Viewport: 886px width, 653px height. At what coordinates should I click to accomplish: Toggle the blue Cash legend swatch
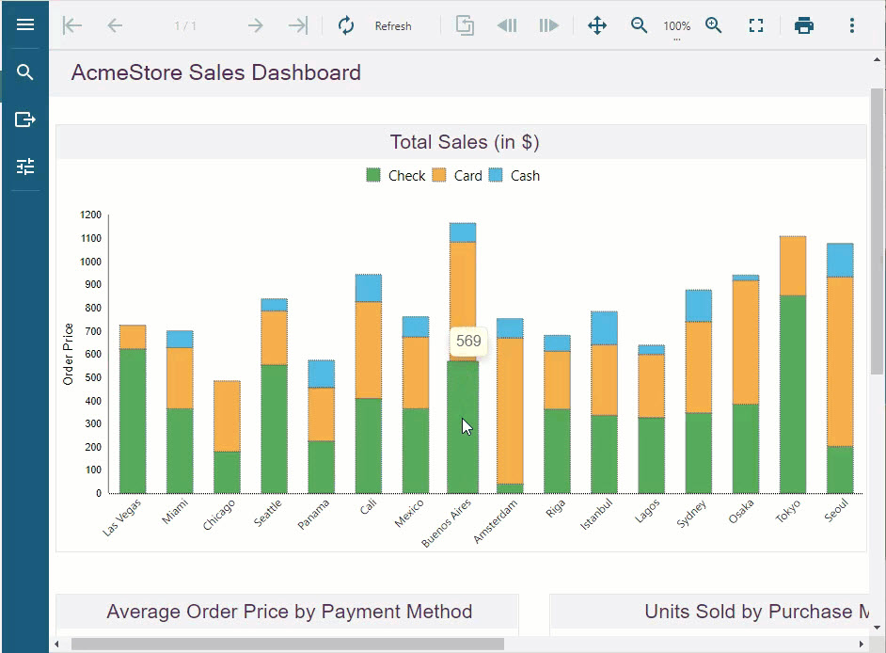coord(496,175)
